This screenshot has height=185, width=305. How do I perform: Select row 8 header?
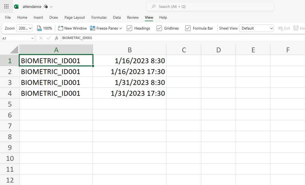pos(10,136)
